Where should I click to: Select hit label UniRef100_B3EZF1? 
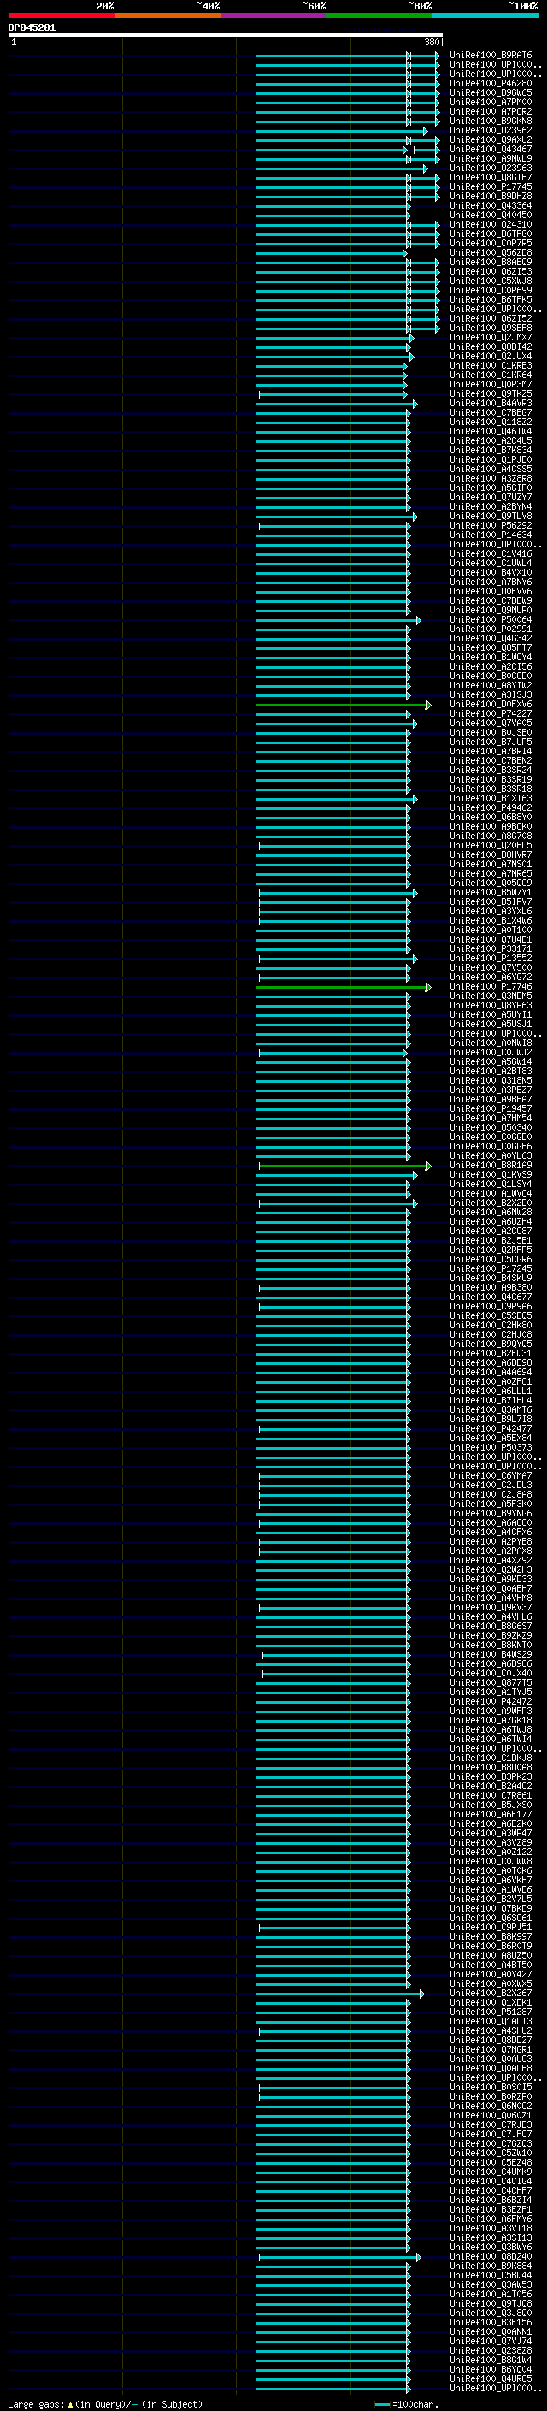pos(491,2210)
